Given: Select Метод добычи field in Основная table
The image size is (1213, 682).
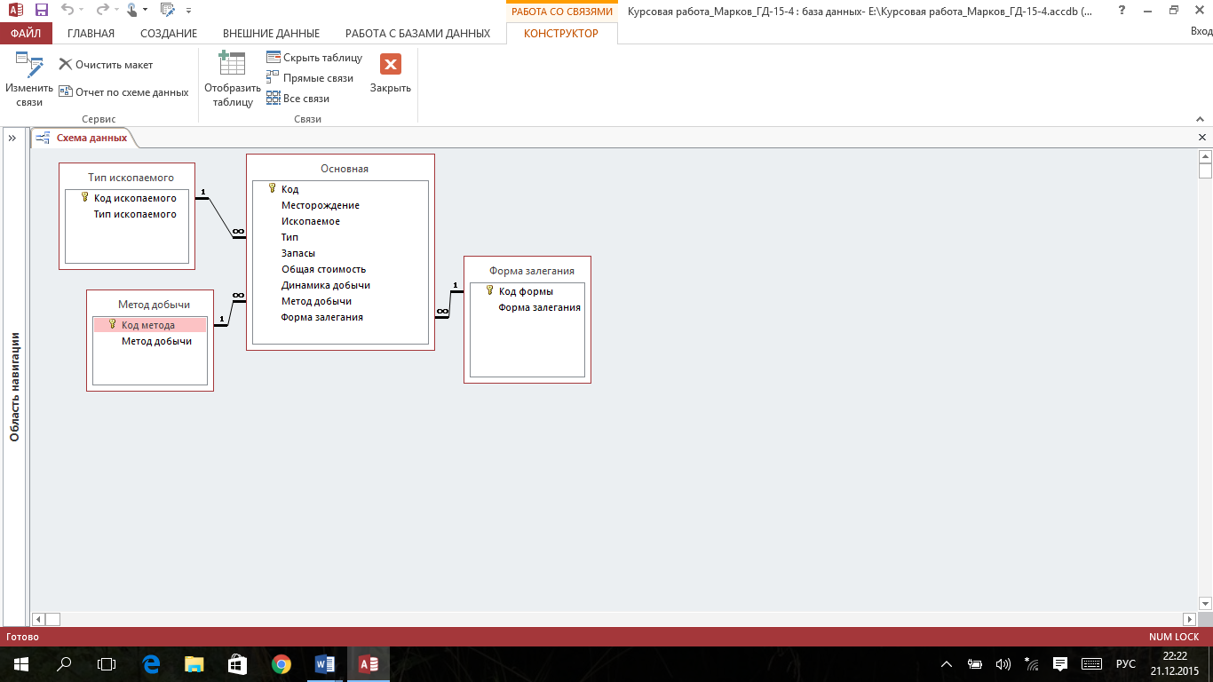Looking at the screenshot, I should (340, 301).
